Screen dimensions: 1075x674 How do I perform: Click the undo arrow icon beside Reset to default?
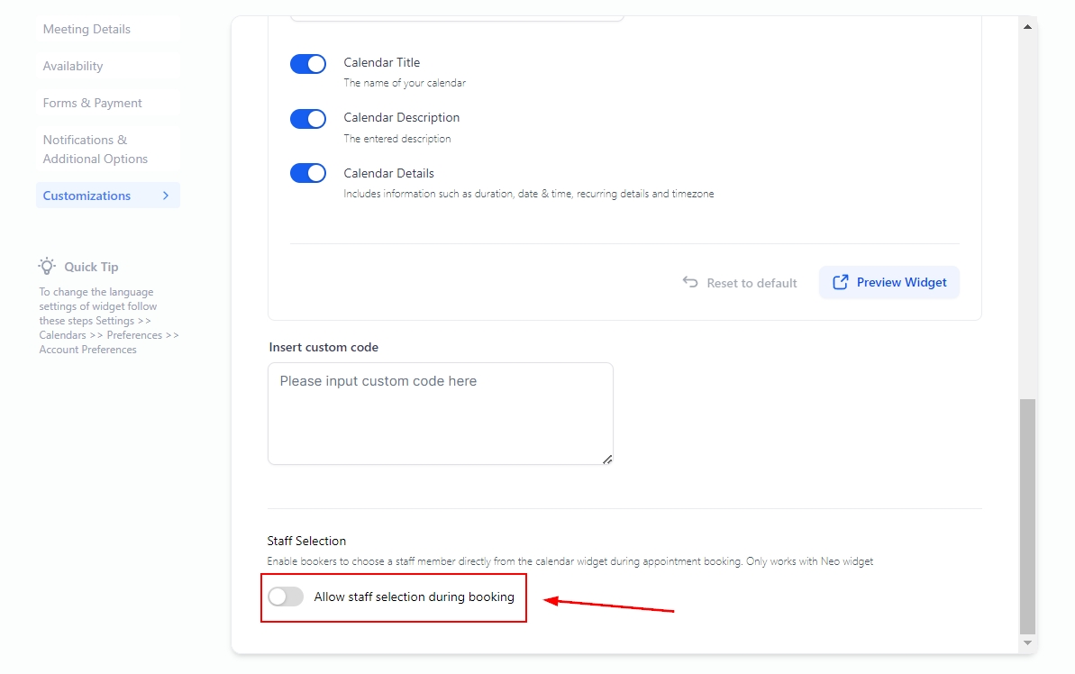click(690, 282)
